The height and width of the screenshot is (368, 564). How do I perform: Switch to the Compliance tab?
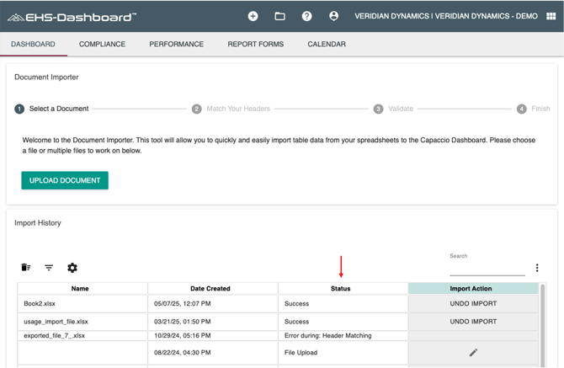pyautogui.click(x=102, y=44)
